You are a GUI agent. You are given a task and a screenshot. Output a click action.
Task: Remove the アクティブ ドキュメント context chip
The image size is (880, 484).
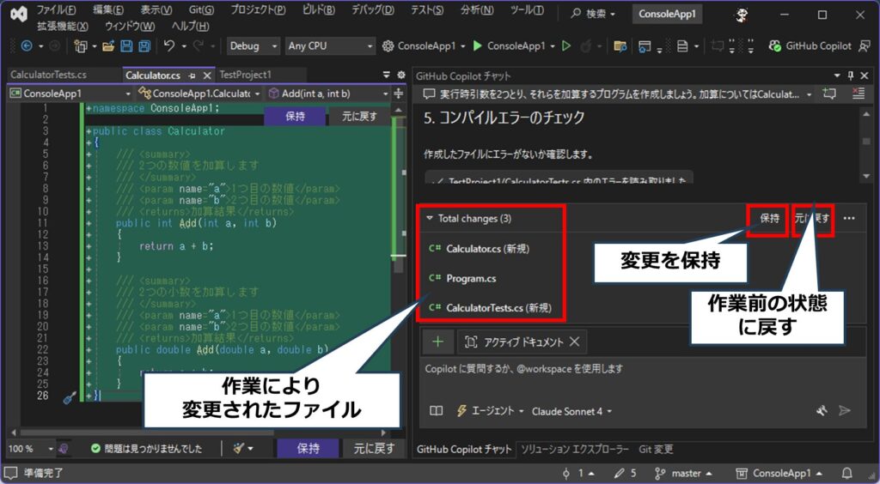pyautogui.click(x=575, y=342)
